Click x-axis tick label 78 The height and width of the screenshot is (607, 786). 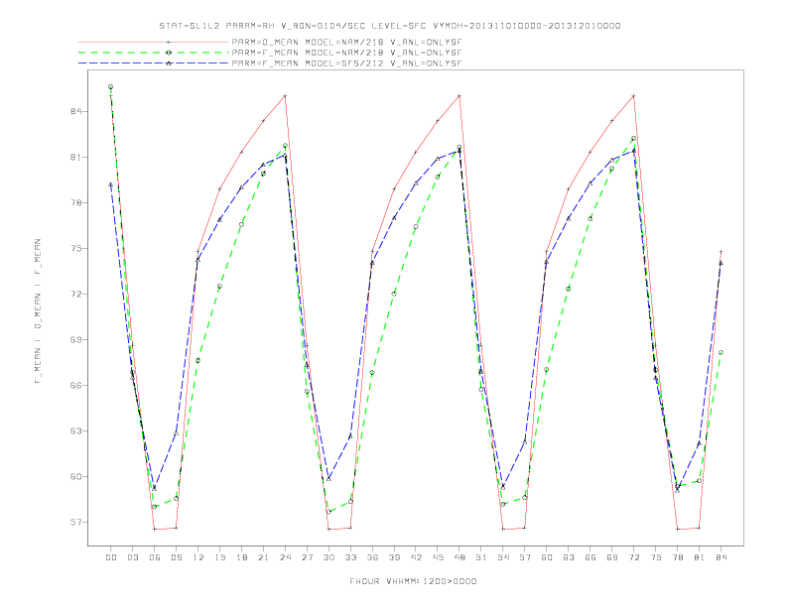click(678, 557)
